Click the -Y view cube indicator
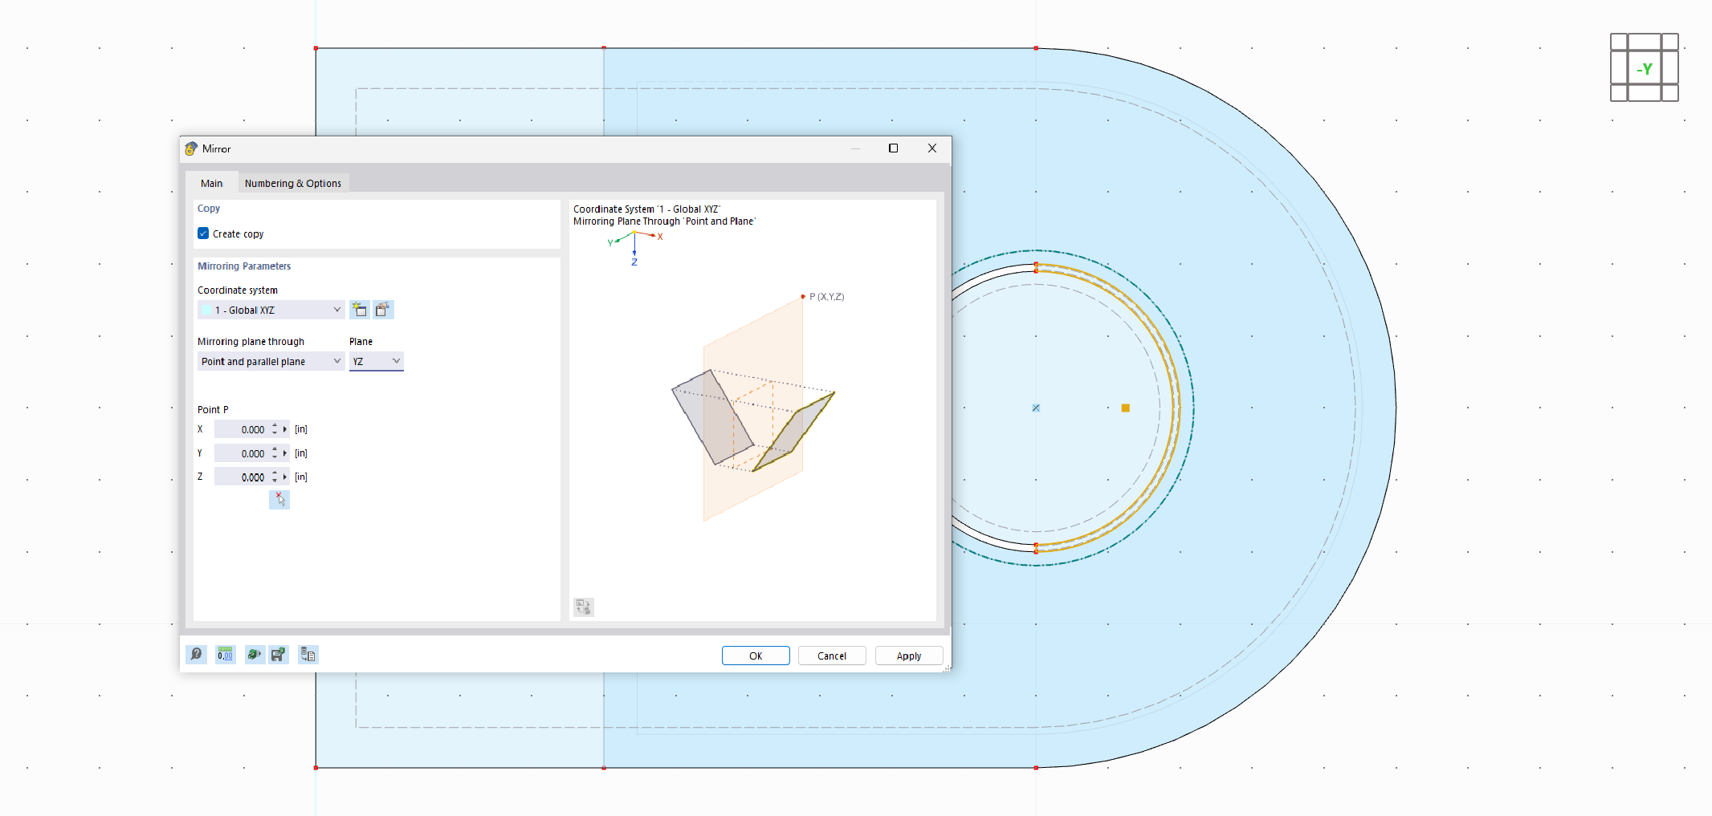The height and width of the screenshot is (816, 1712). (x=1643, y=68)
